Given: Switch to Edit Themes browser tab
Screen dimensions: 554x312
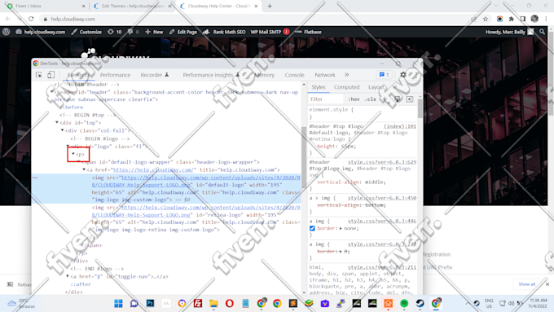Looking at the screenshot, I should [133, 6].
